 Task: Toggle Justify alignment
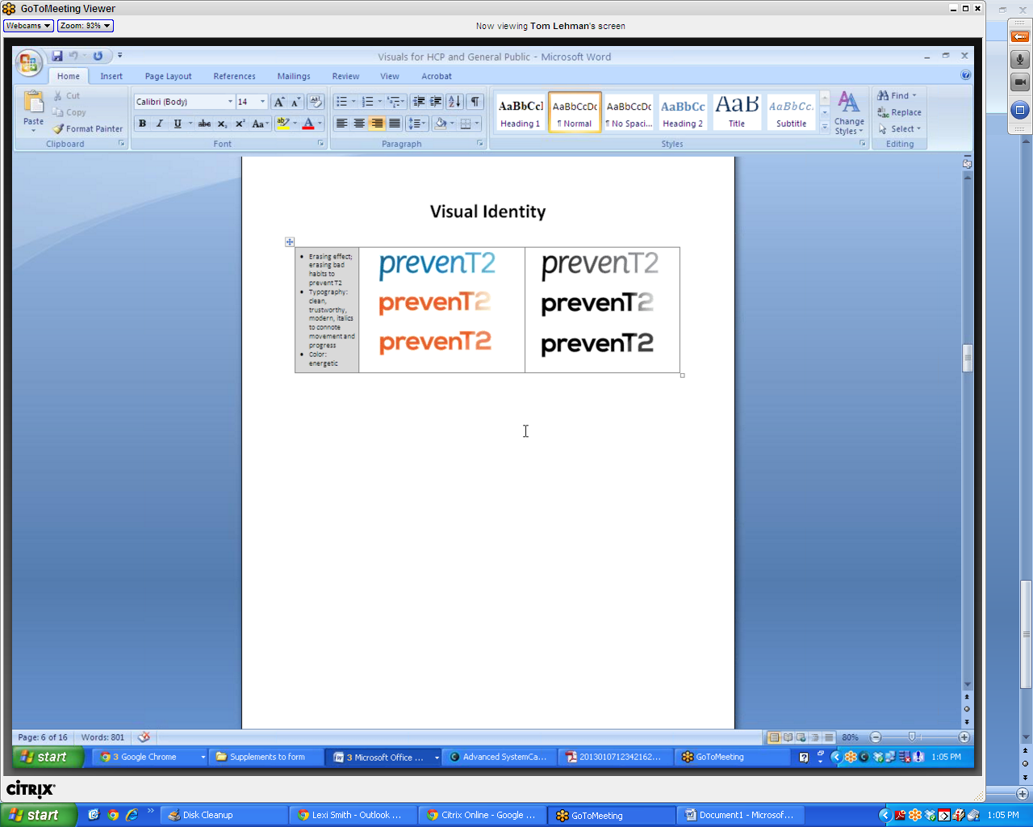[x=394, y=124]
